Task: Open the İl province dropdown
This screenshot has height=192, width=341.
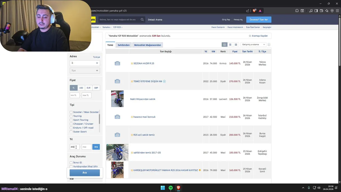Action: [85, 63]
